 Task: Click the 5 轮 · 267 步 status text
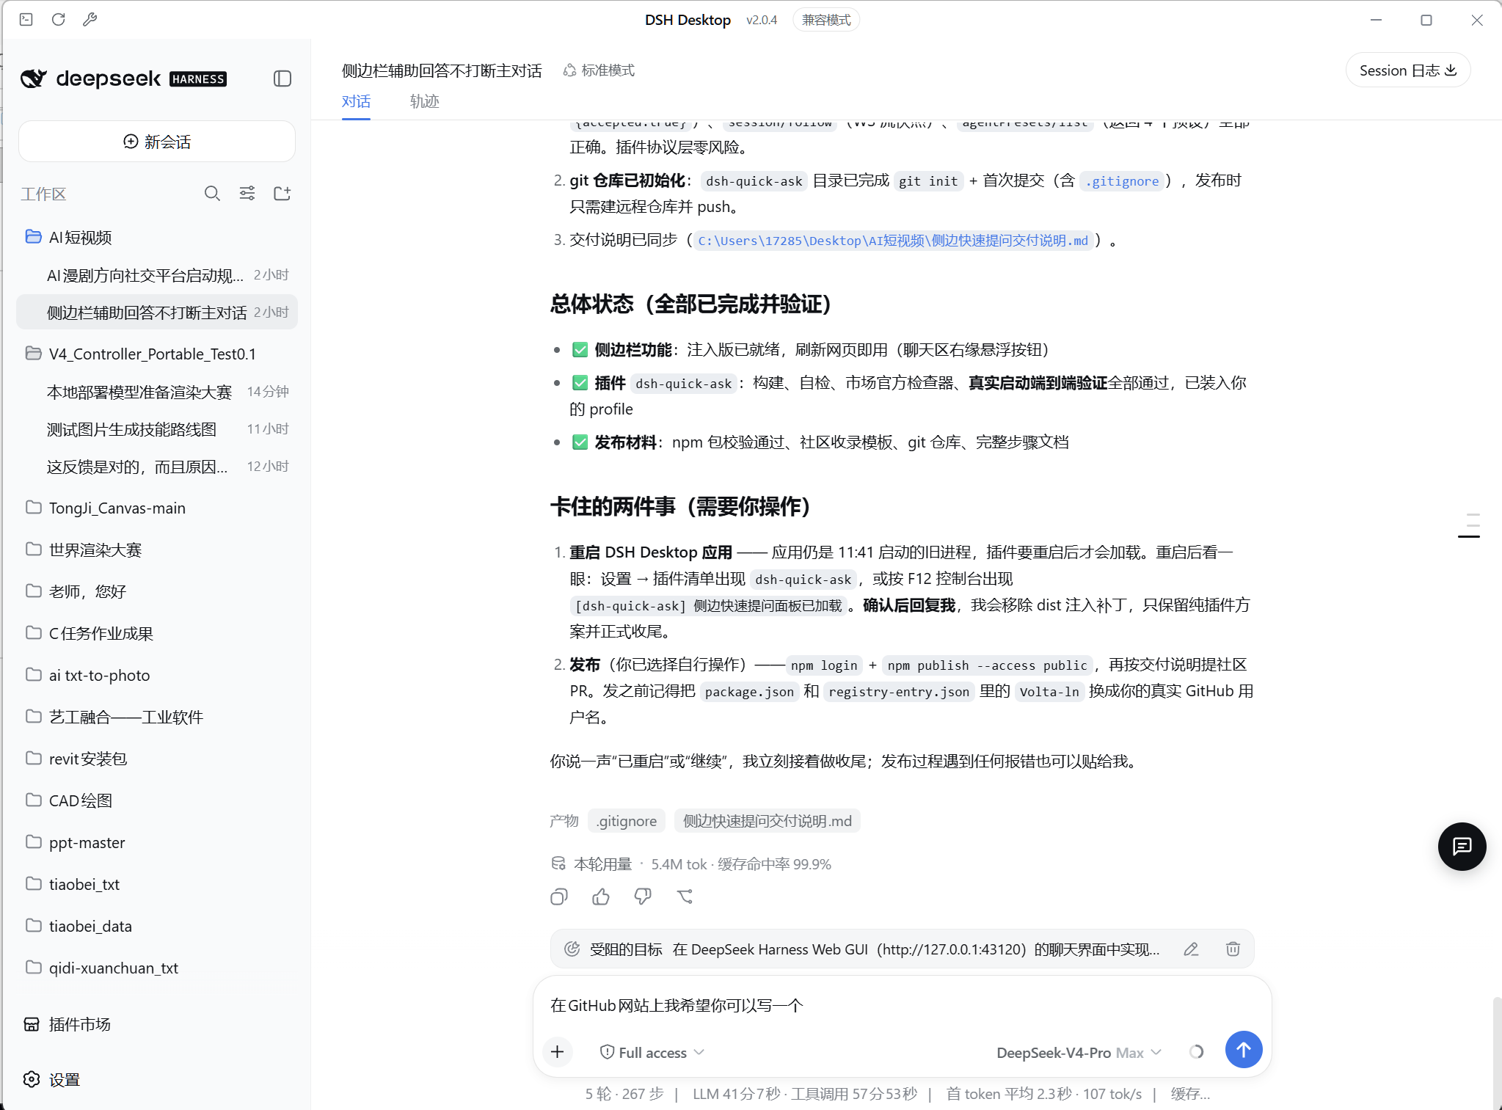tap(624, 1094)
